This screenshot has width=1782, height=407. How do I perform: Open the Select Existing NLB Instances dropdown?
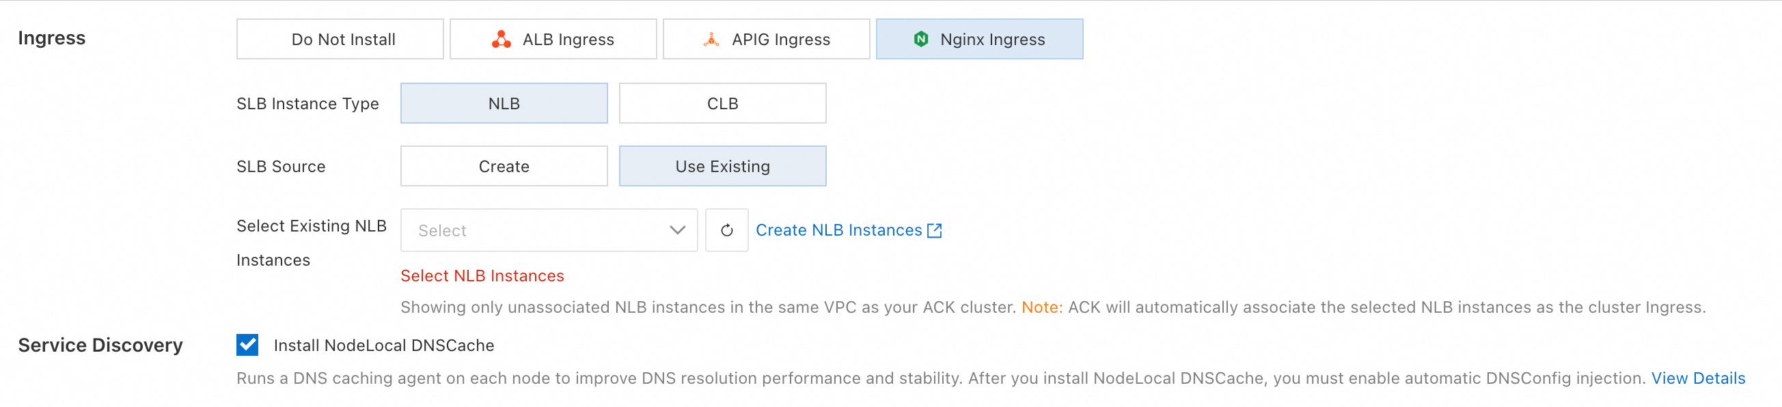tap(540, 230)
